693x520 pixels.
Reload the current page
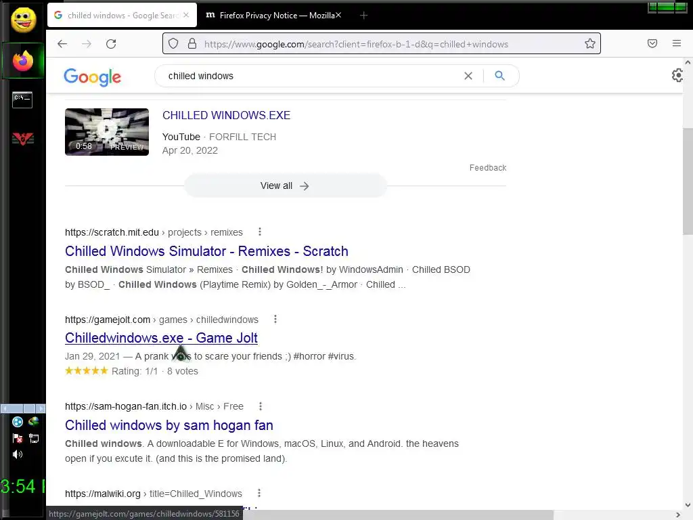pyautogui.click(x=111, y=44)
